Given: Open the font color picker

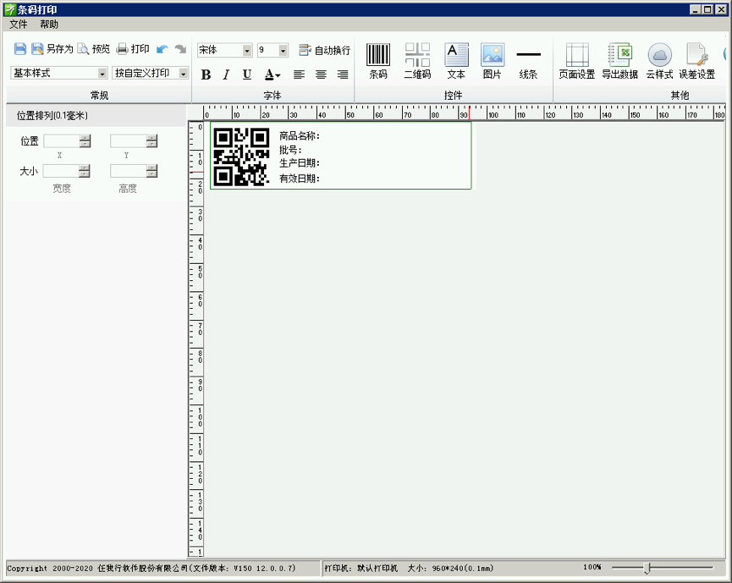Looking at the screenshot, I should pyautogui.click(x=272, y=74).
